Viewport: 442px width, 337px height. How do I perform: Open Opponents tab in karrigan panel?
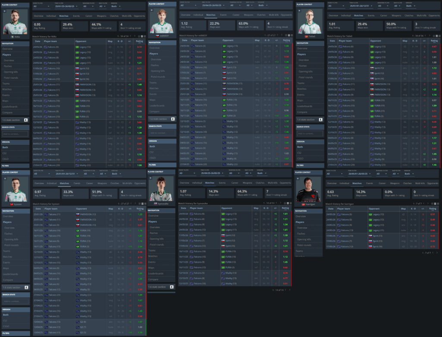433,184
